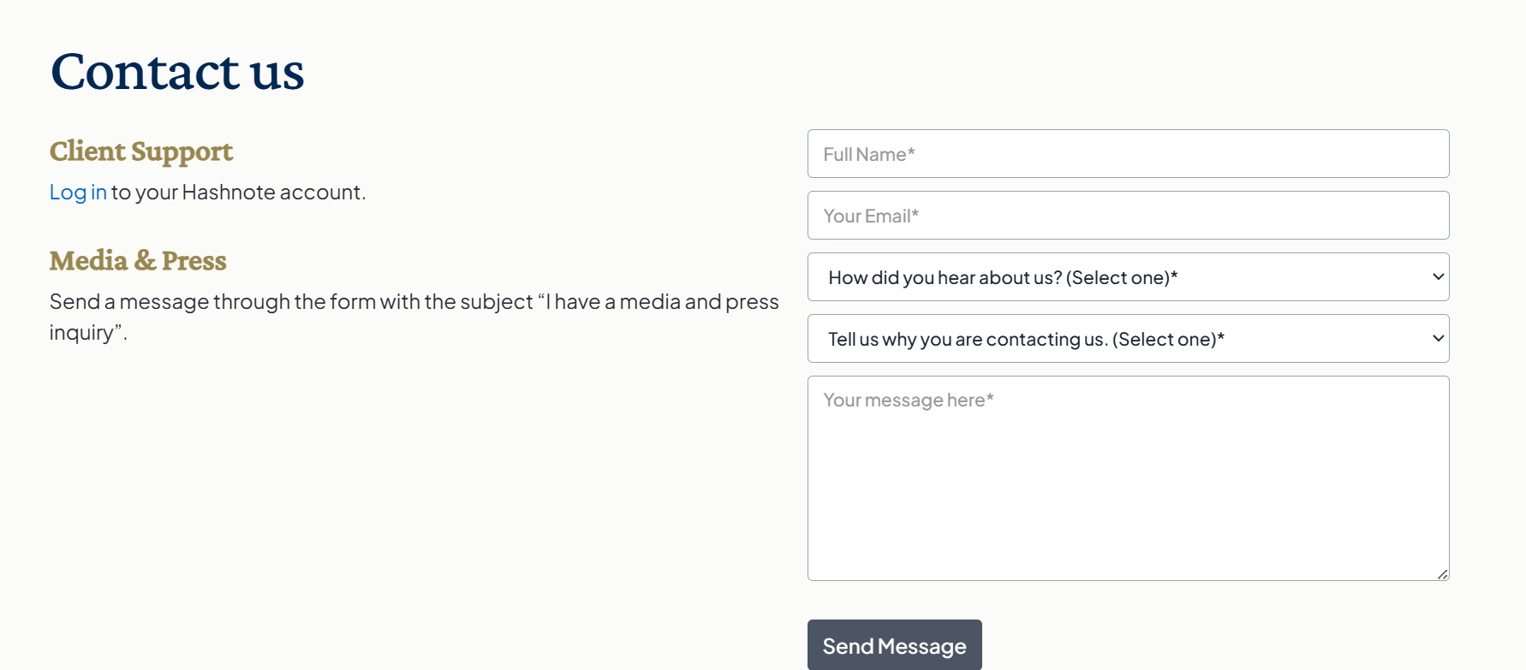Viewport: 1526px width, 670px height.
Task: Focus the Your Email input field
Action: point(1128,216)
